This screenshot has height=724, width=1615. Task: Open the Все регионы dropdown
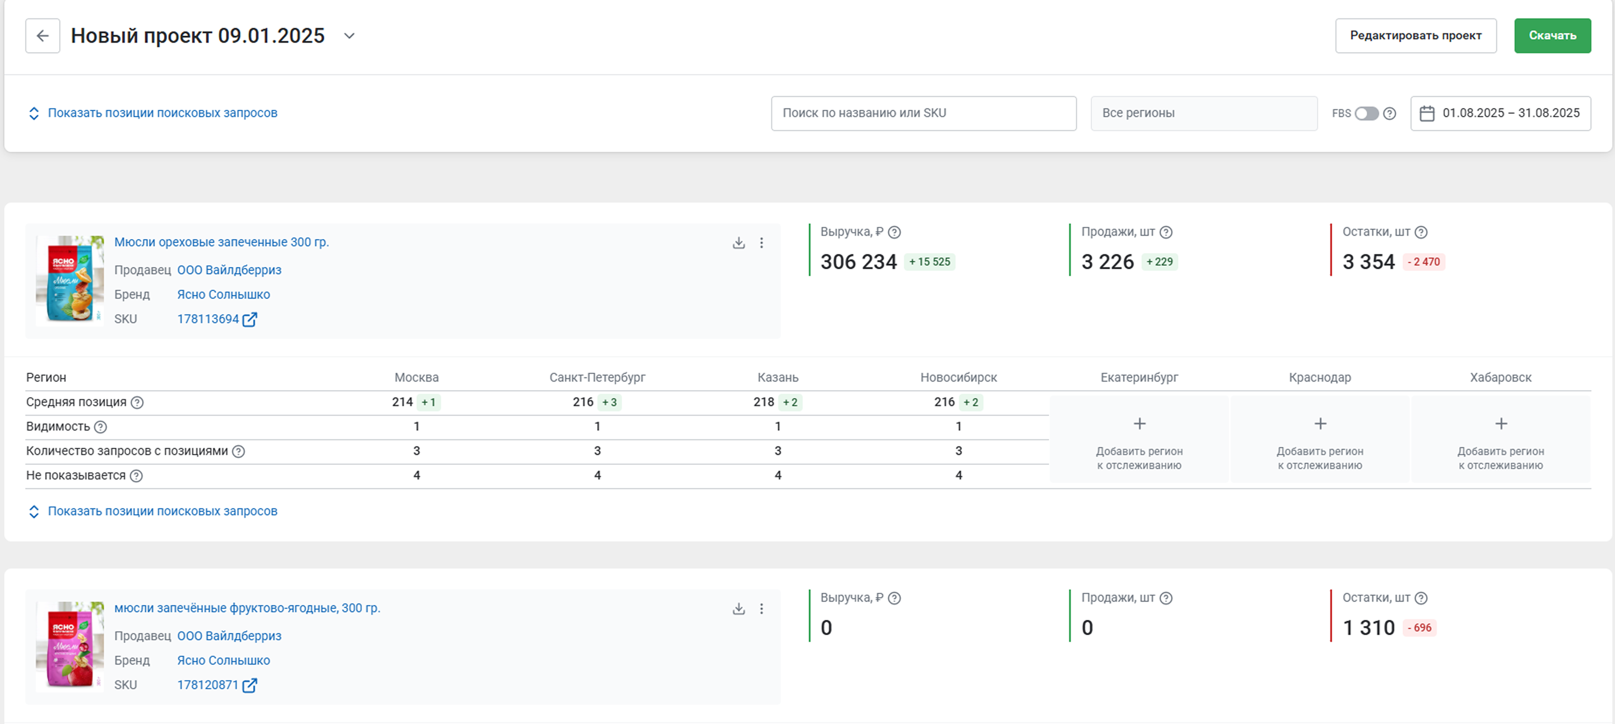click(x=1203, y=114)
